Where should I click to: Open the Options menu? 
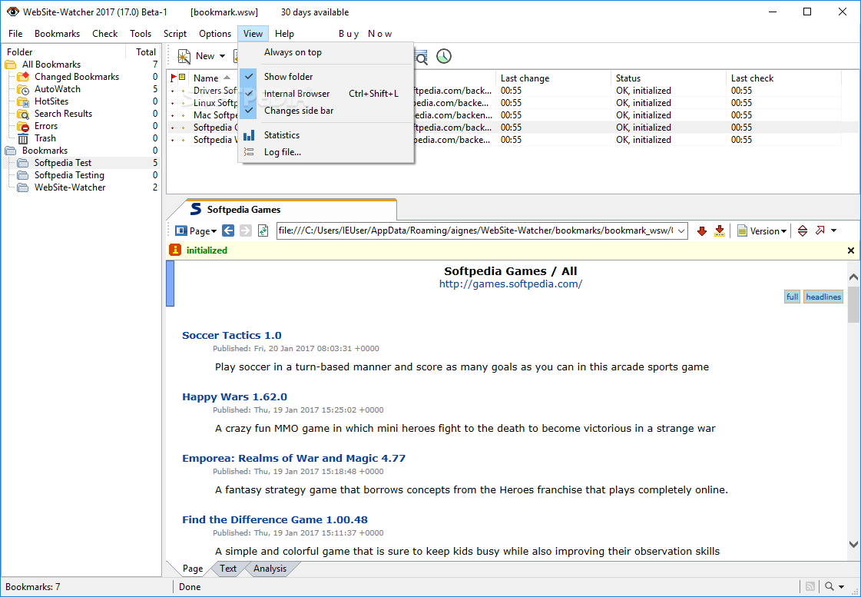pos(215,34)
